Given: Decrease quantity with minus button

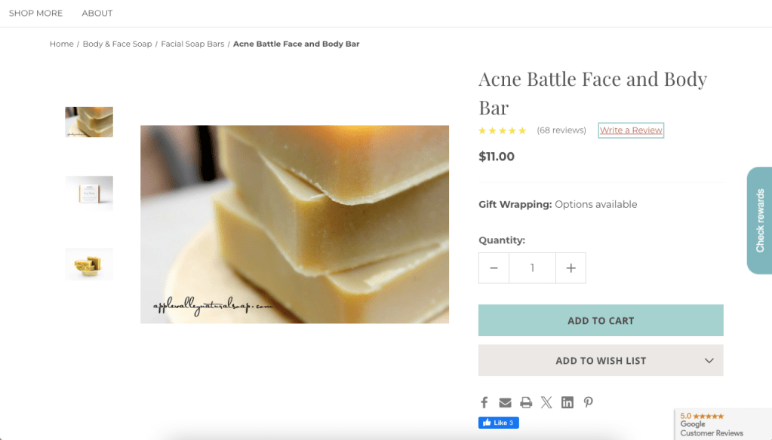Looking at the screenshot, I should pos(494,268).
